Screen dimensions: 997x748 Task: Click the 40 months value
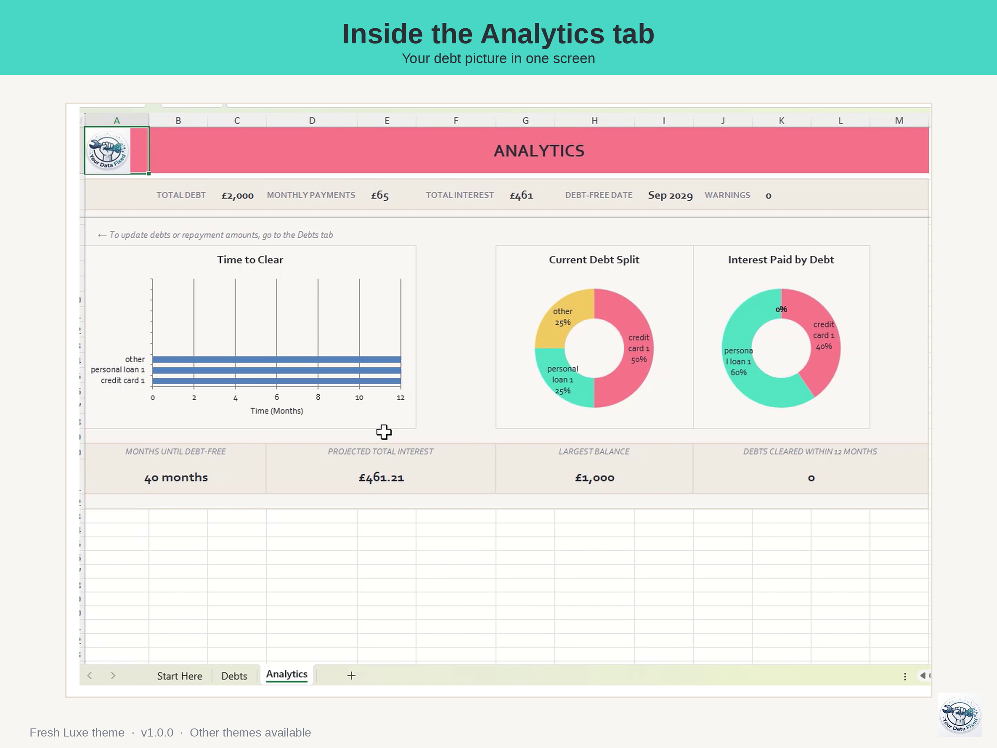click(176, 478)
